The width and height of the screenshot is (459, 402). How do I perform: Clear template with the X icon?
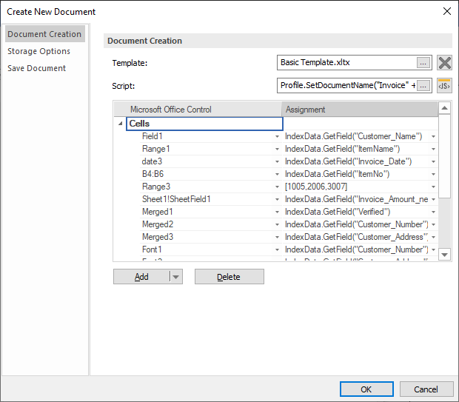pos(444,63)
